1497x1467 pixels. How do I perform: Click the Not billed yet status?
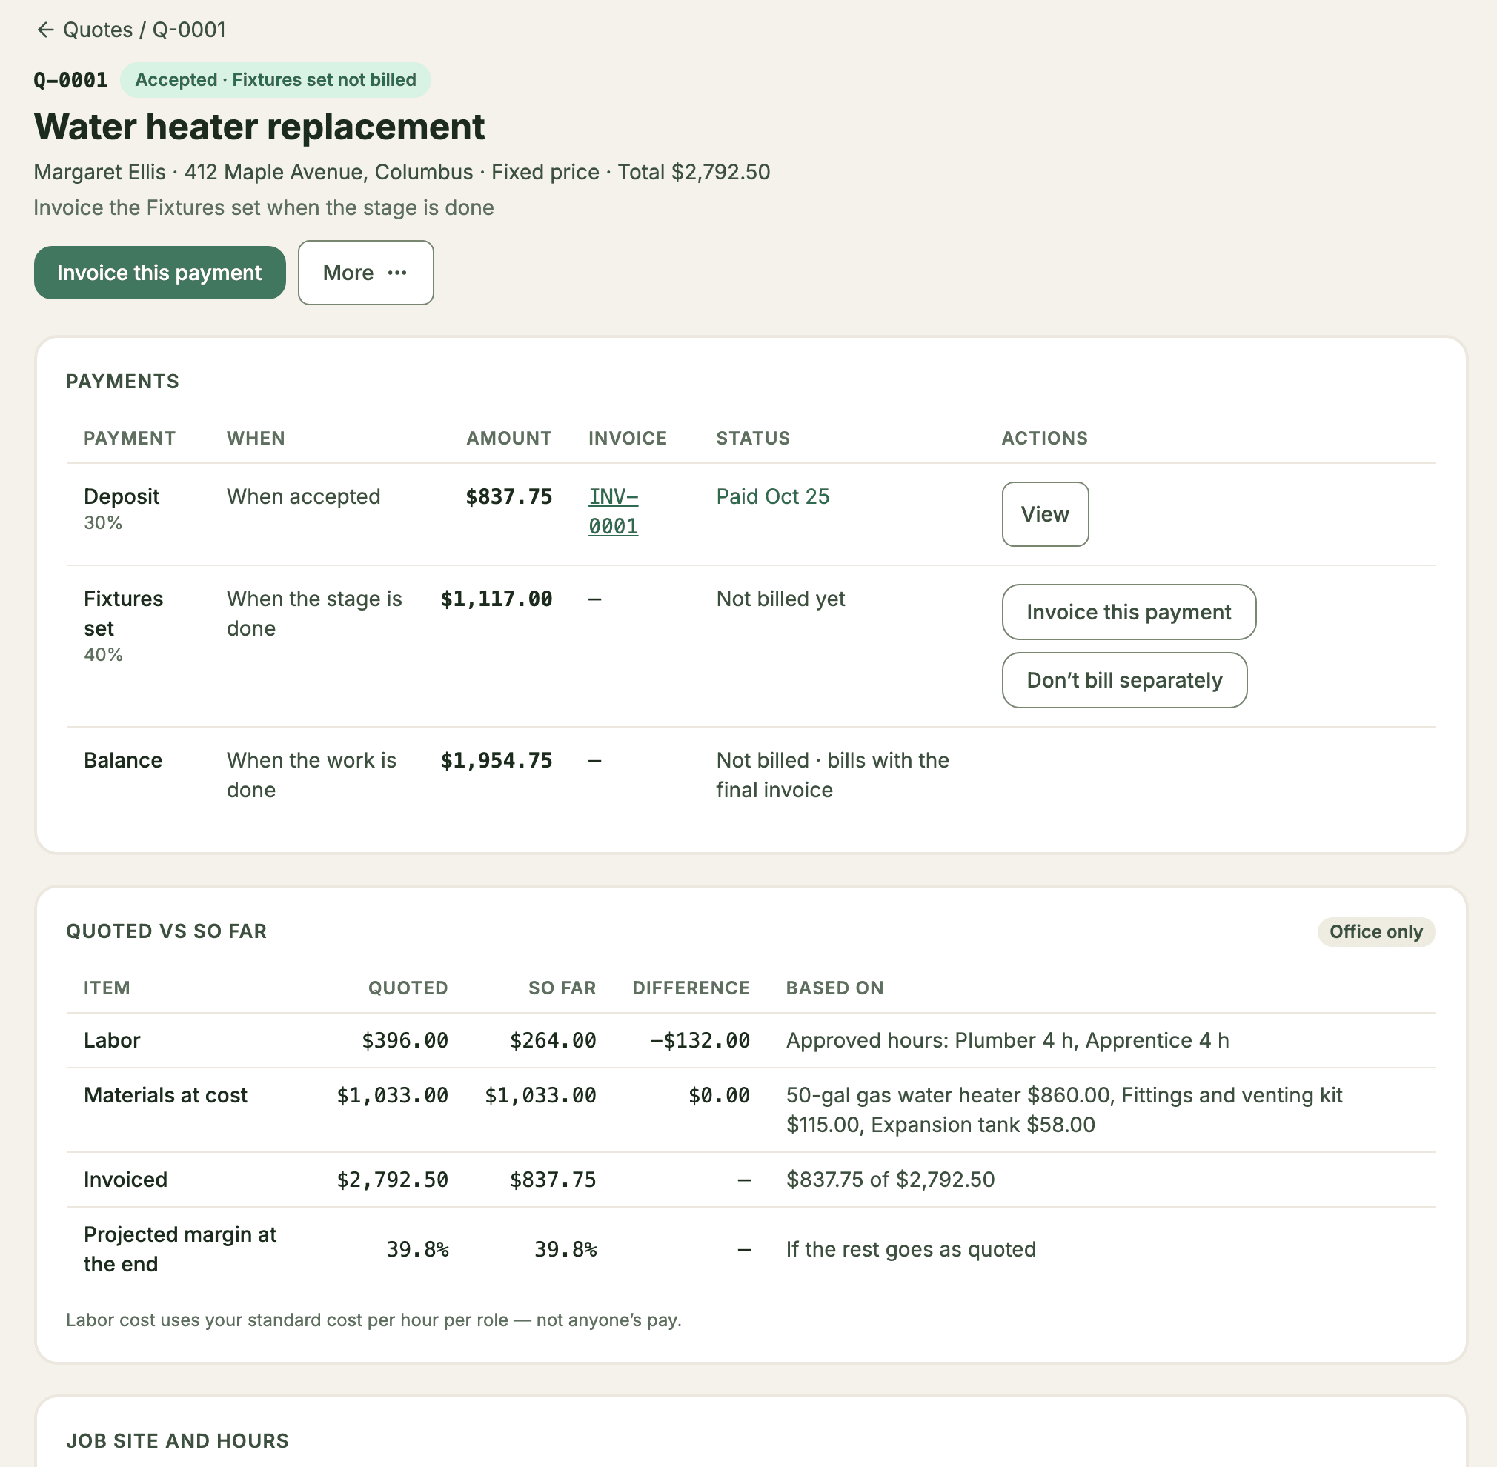point(780,599)
